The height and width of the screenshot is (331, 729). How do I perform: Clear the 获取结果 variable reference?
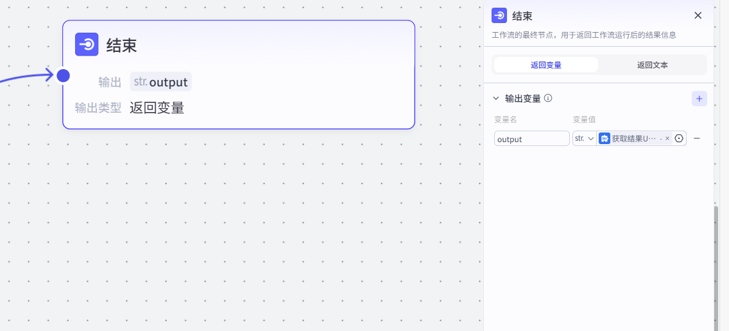[667, 138]
